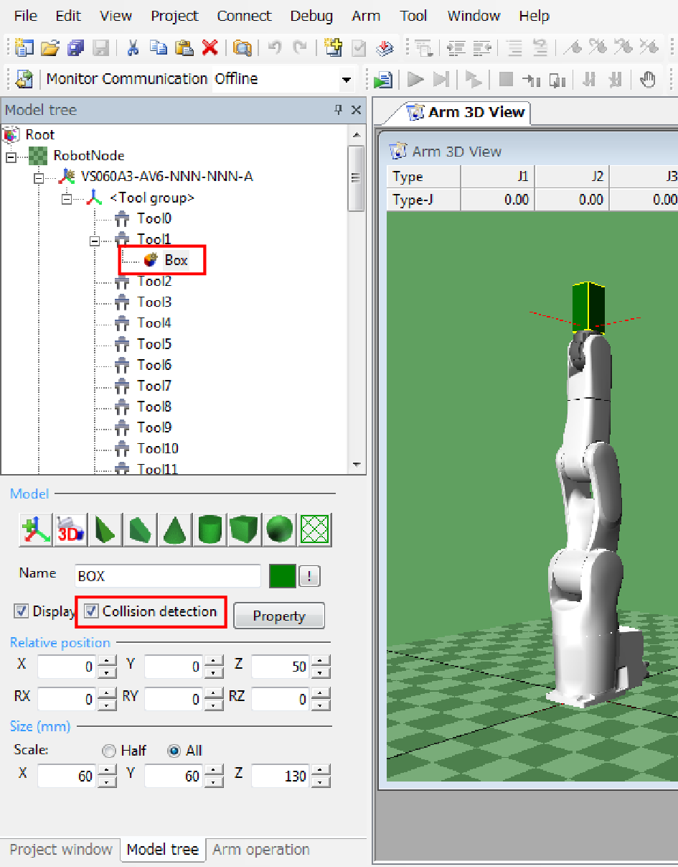Add a cylinder shape model
Viewport: 678px width, 867px height.
tap(208, 530)
